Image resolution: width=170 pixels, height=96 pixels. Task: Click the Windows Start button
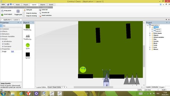(x=3, y=94)
